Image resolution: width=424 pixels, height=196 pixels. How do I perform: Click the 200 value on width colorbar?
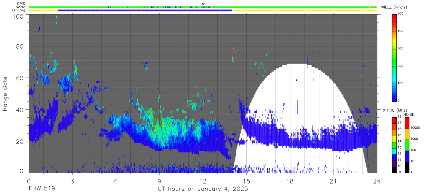[x=401, y=66]
